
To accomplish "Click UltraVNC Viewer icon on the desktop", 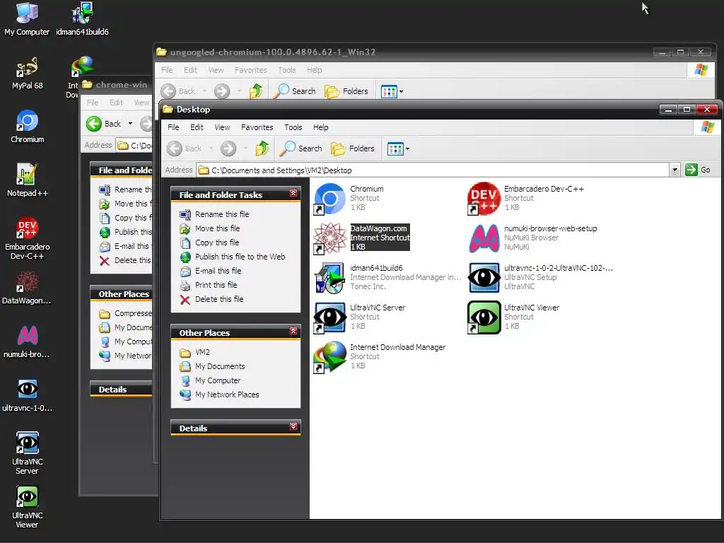I will 28,506.
